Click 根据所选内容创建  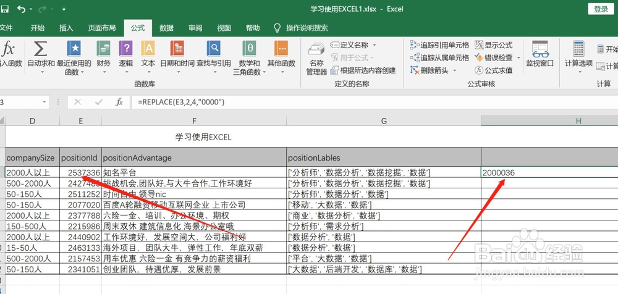(x=363, y=70)
